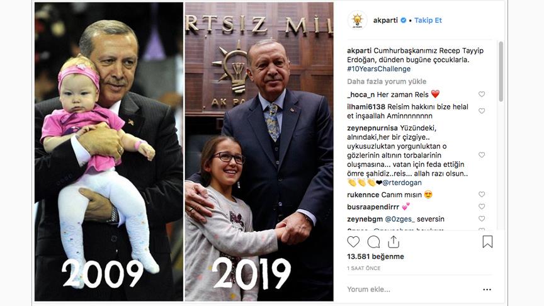The width and height of the screenshot is (544, 306).
Task: Like the _hoca_n comment
Action: (x=482, y=94)
